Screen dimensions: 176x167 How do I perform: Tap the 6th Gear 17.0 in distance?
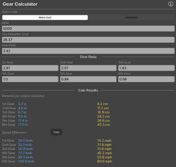(23, 124)
